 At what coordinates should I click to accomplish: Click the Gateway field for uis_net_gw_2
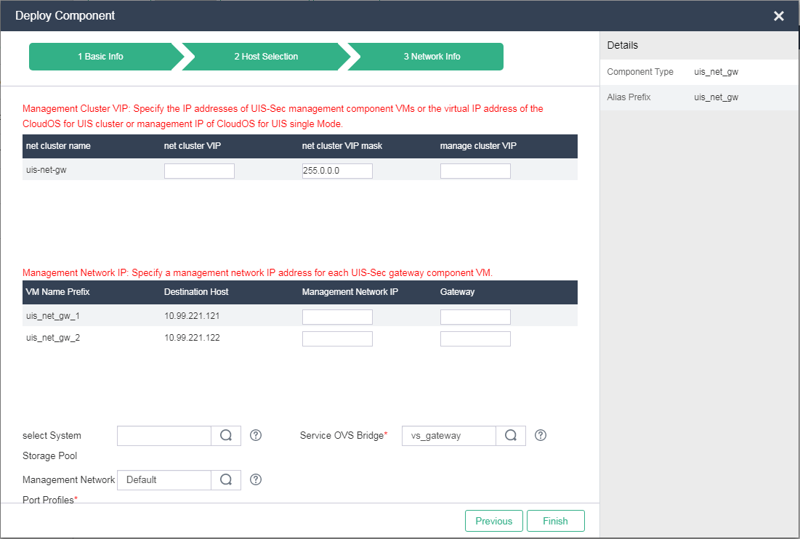pos(475,338)
